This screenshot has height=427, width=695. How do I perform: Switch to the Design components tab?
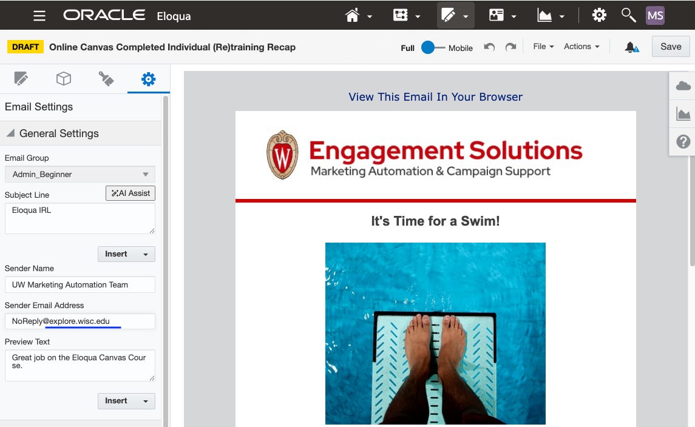tap(21, 79)
